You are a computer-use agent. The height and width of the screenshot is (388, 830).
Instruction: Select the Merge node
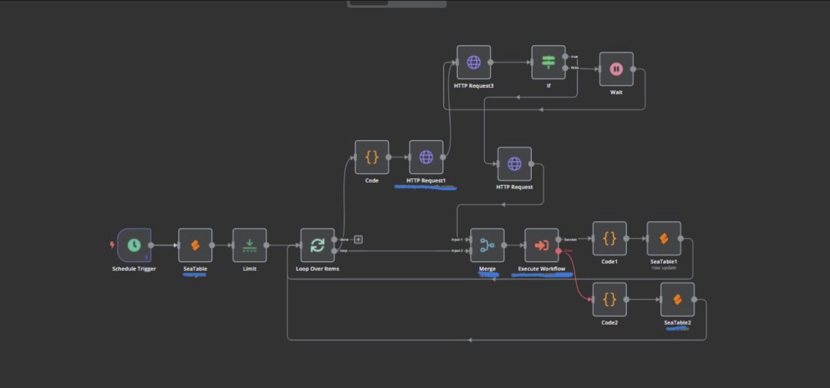487,245
